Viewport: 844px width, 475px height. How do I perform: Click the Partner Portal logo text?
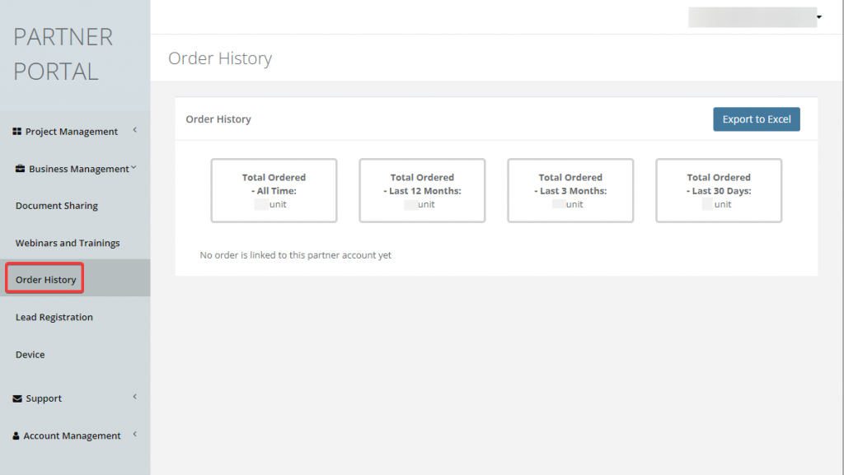63,54
